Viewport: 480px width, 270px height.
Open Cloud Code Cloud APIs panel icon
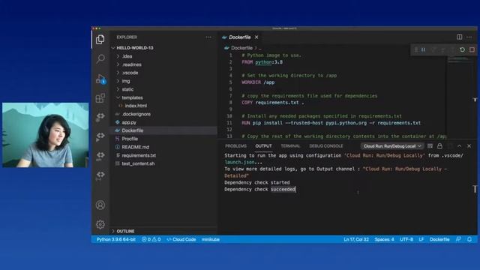[100, 156]
